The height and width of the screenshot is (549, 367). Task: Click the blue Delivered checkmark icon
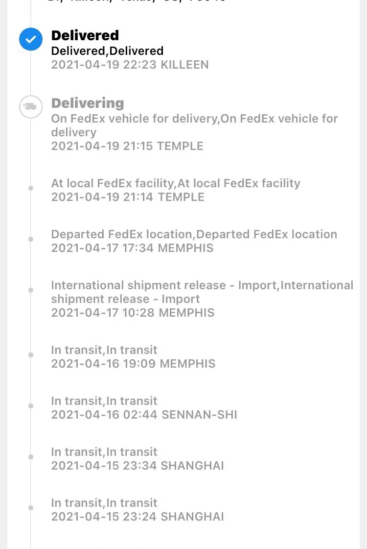click(x=31, y=39)
